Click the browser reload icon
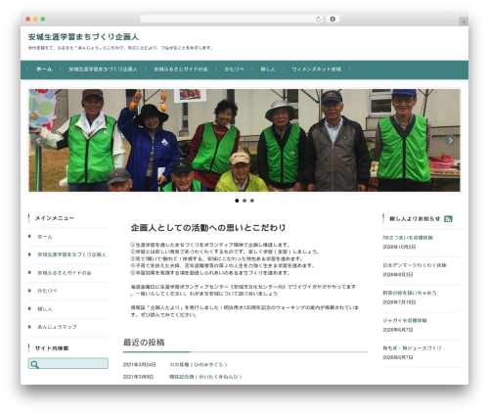489x414 pixels. pos(318,20)
